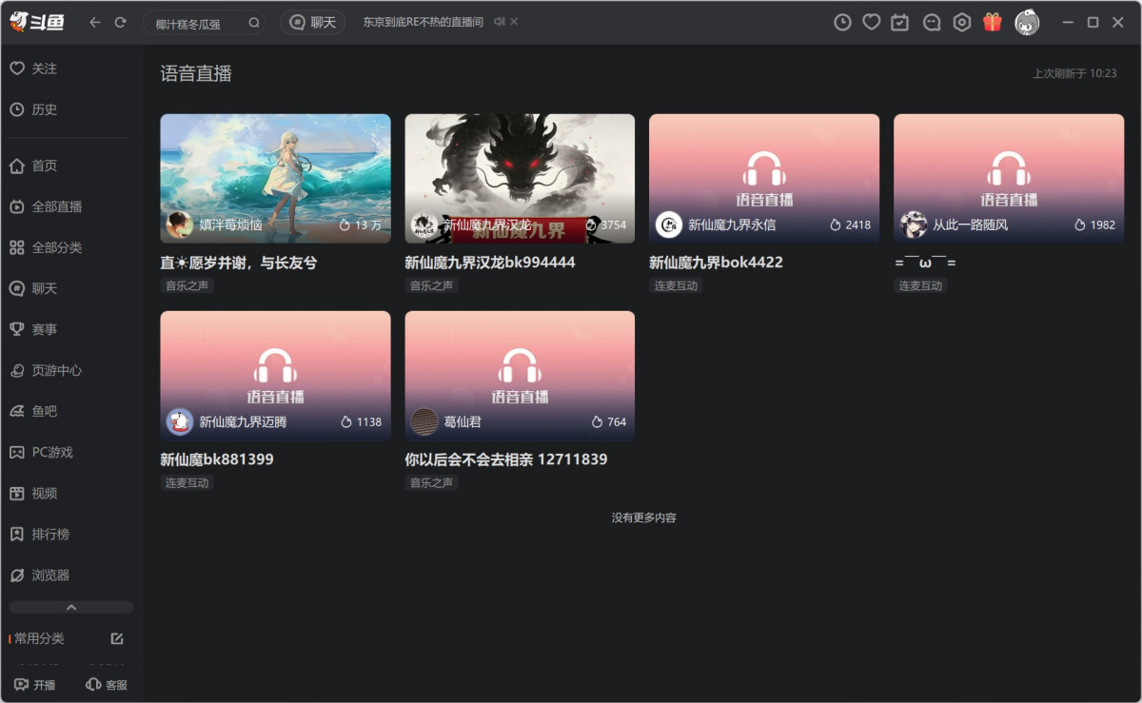Open the check-in calendar icon

[899, 21]
